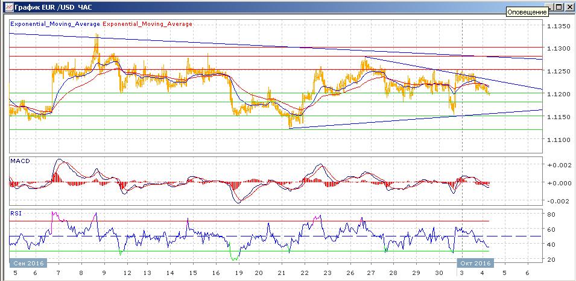Click the Сен 2016 month marker
Image resolution: width=576 pixels, height=281 pixels.
click(x=28, y=263)
